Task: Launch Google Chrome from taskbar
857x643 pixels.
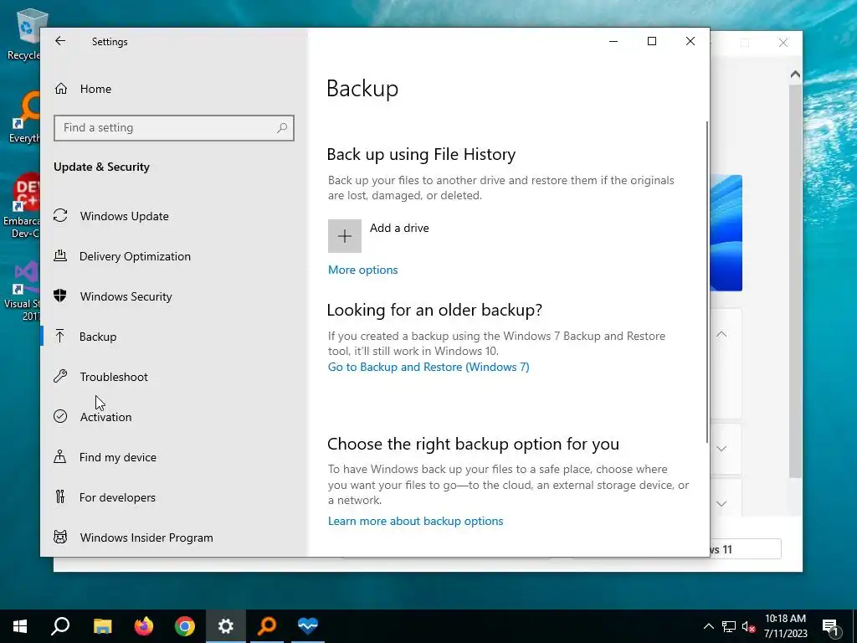Action: pyautogui.click(x=185, y=626)
